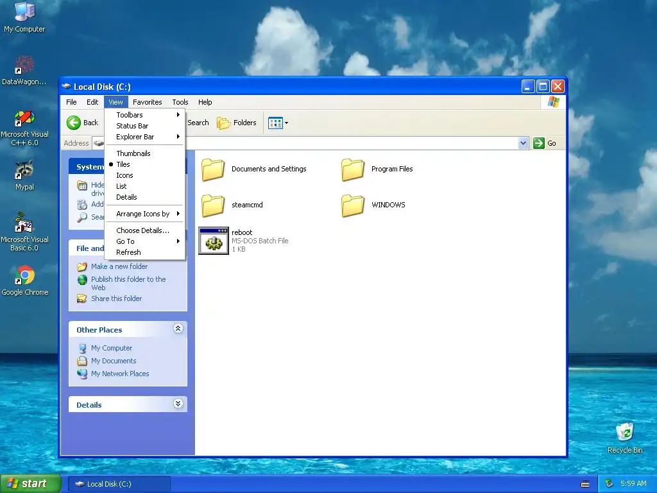Click Refresh in the View menu
This screenshot has height=493, width=657.
tap(144, 252)
